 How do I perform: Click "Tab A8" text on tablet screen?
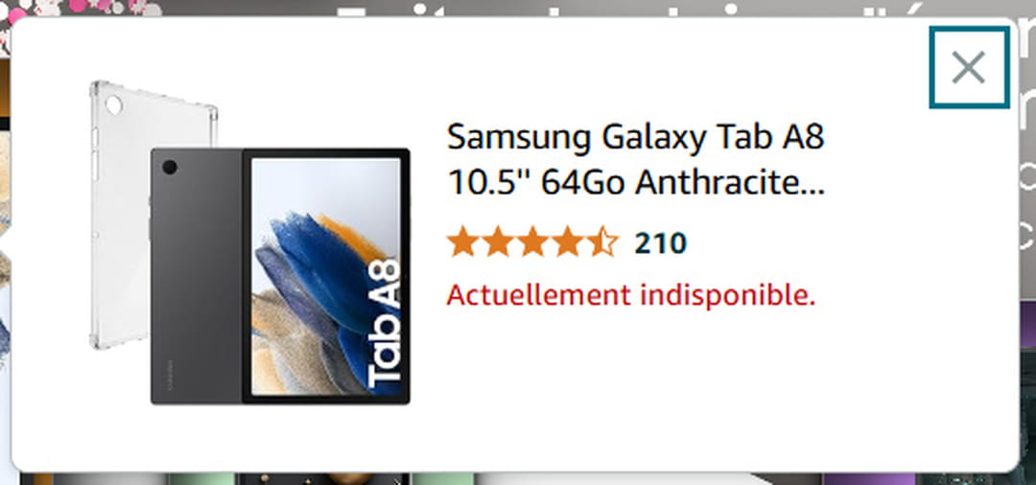pos(383,324)
